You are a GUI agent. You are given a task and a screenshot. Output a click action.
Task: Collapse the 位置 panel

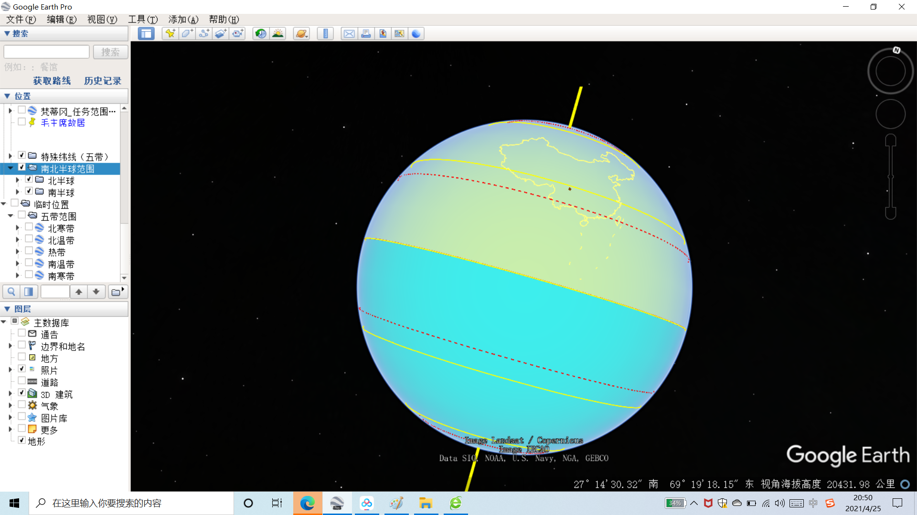(x=7, y=96)
